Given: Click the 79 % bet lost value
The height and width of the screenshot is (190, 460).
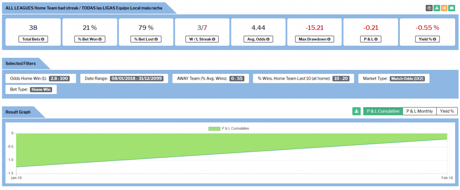Looking at the screenshot, I should [146, 28].
